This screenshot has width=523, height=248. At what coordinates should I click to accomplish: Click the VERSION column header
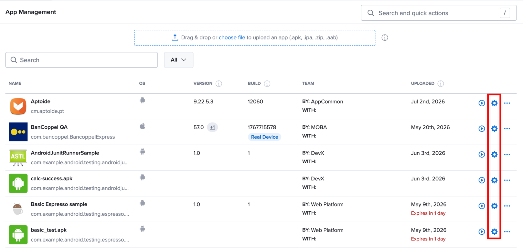pos(203,83)
